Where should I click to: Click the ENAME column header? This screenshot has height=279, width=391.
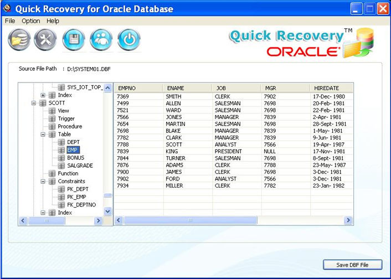(x=175, y=88)
